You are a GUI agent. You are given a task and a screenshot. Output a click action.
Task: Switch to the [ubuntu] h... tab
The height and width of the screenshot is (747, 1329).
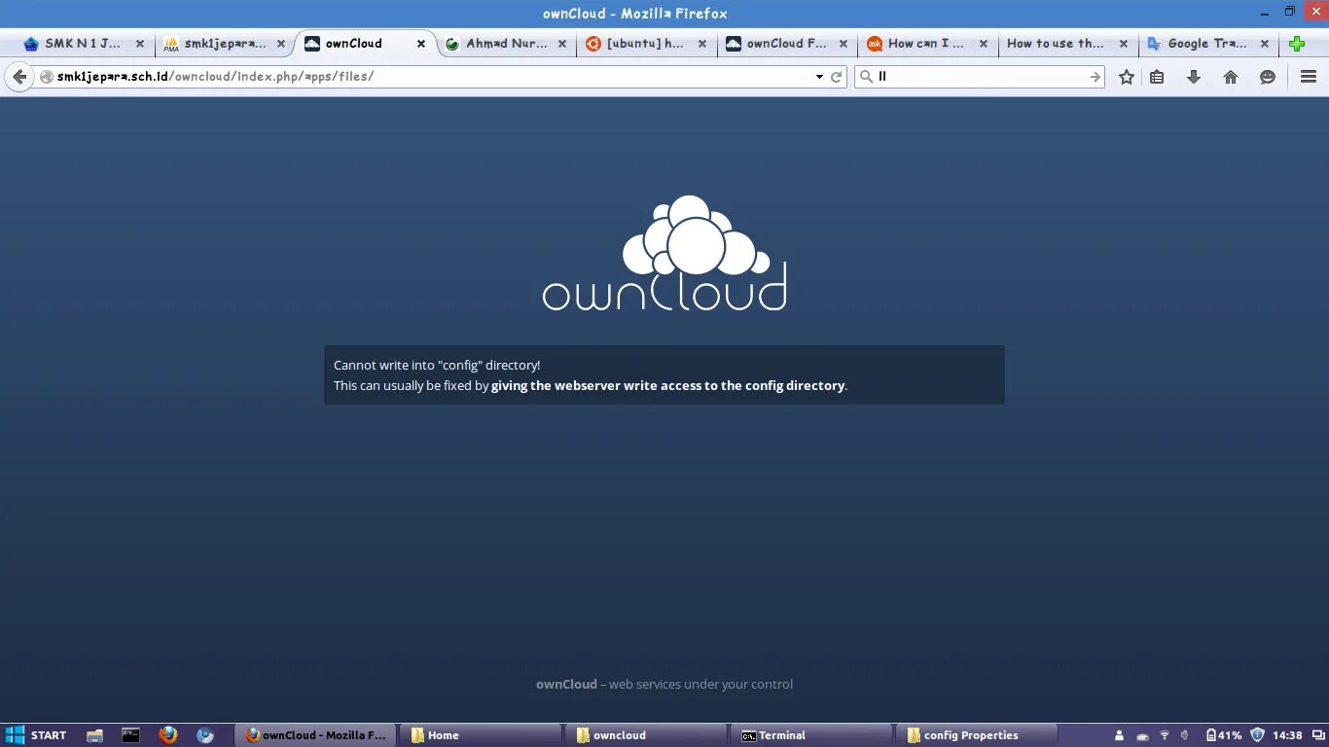(645, 44)
